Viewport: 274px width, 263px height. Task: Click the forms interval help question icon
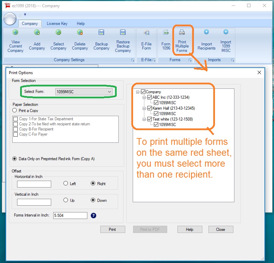[93, 216]
